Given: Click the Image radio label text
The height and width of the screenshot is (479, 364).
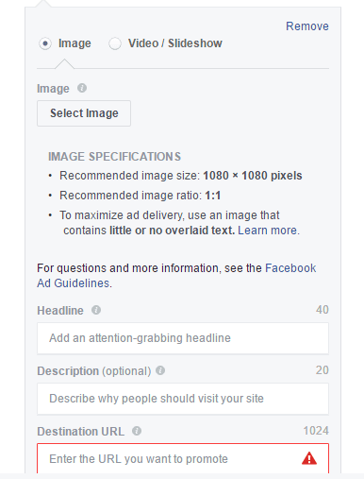Looking at the screenshot, I should pyautogui.click(x=74, y=43).
